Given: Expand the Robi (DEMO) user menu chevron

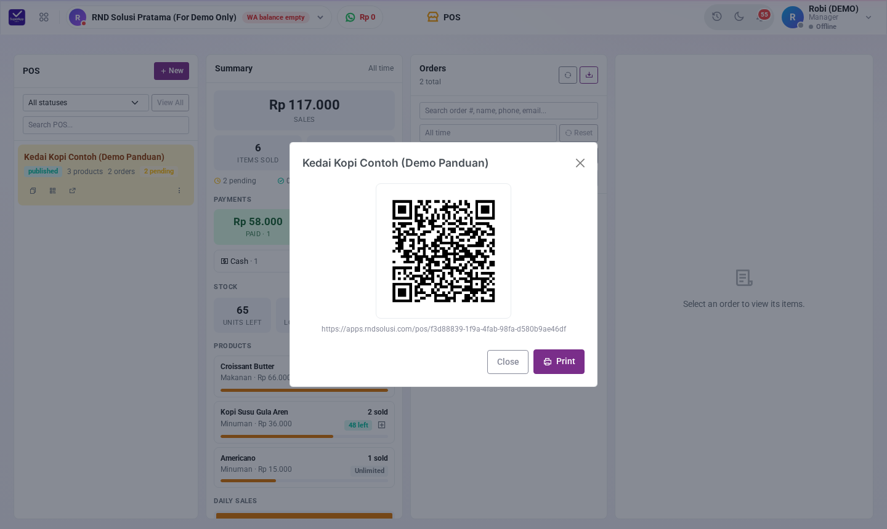Looking at the screenshot, I should (x=869, y=17).
